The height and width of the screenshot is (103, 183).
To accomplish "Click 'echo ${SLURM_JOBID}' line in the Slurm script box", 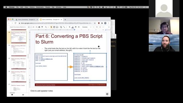I will tap(82, 78).
